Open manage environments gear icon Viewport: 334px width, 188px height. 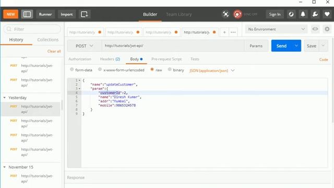(x=327, y=29)
